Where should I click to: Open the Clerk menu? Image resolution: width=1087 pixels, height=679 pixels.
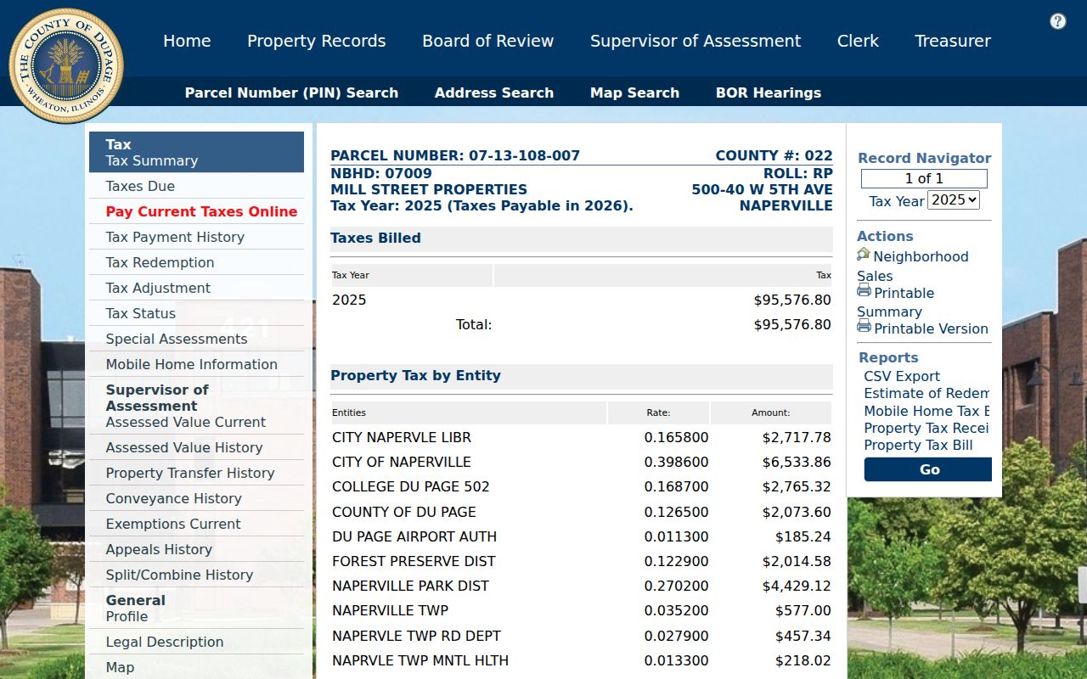pyautogui.click(x=858, y=41)
